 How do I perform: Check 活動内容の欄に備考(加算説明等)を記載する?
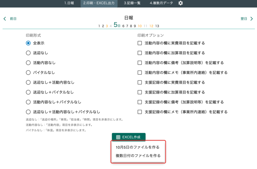pos(140,63)
